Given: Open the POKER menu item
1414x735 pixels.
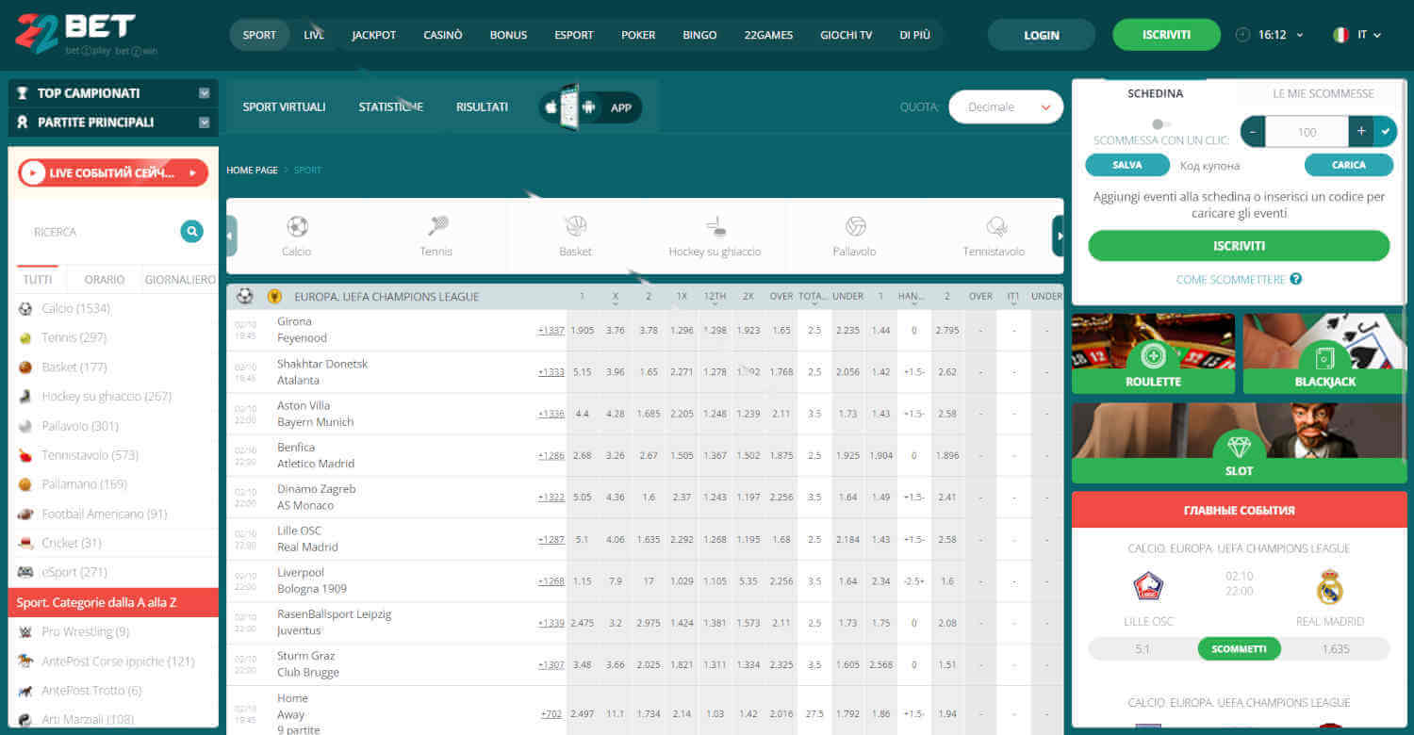Looking at the screenshot, I should click(x=638, y=35).
